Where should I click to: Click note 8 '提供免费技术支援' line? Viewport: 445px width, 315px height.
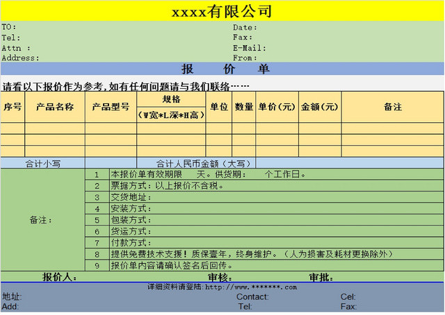277,254
